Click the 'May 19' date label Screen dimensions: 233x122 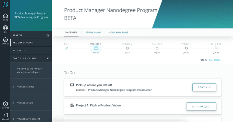[x=157, y=53]
